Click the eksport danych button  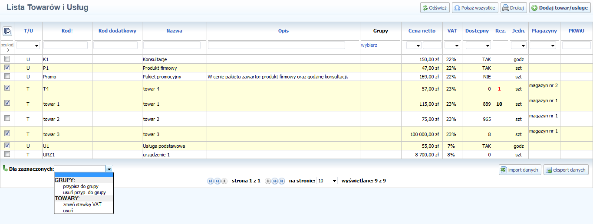566,170
